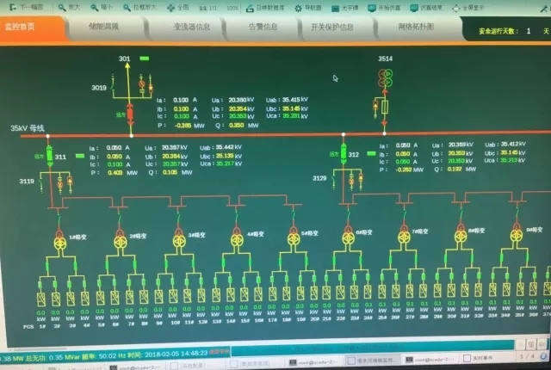551x370 pixels.
Task: Open the 告警信息 alarm info tab
Action: point(258,27)
